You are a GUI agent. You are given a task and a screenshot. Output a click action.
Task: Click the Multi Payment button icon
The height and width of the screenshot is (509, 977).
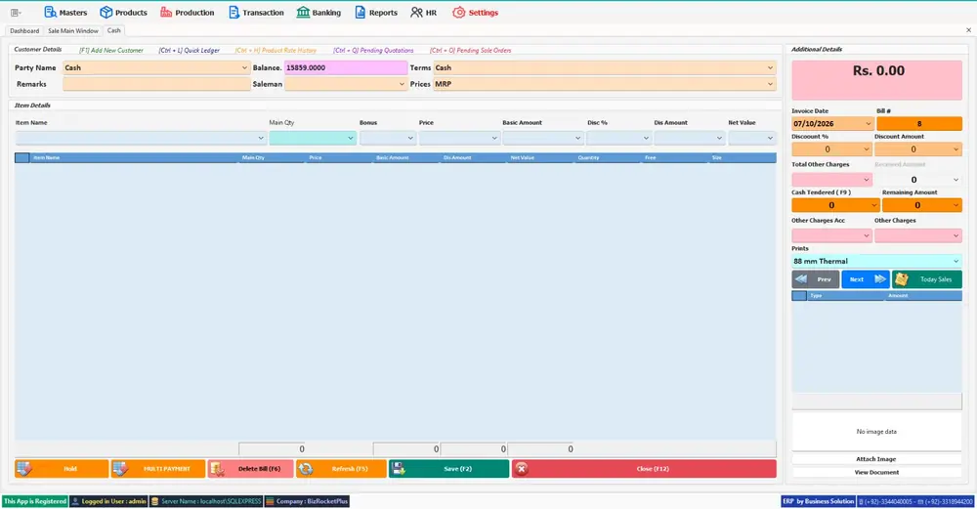[x=120, y=469]
